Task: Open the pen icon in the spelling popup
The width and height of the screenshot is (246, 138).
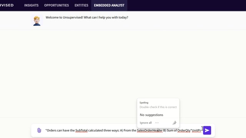Action: 175,123
